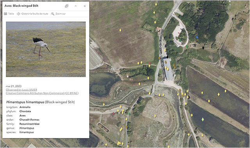Follow the Observed by Louis VIVIER link
The width and height of the screenshot is (250, 148).
point(21,90)
